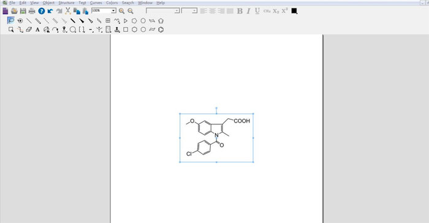Click the black text color swatch
The width and height of the screenshot is (429, 223).
pyautogui.click(x=294, y=11)
